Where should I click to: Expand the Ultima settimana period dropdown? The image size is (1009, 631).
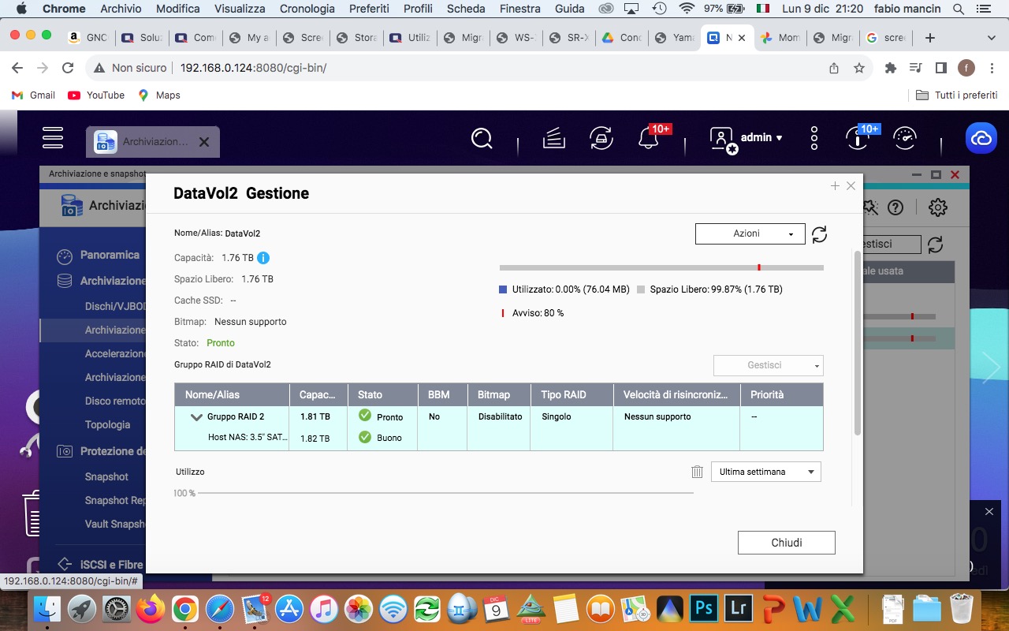pos(765,472)
